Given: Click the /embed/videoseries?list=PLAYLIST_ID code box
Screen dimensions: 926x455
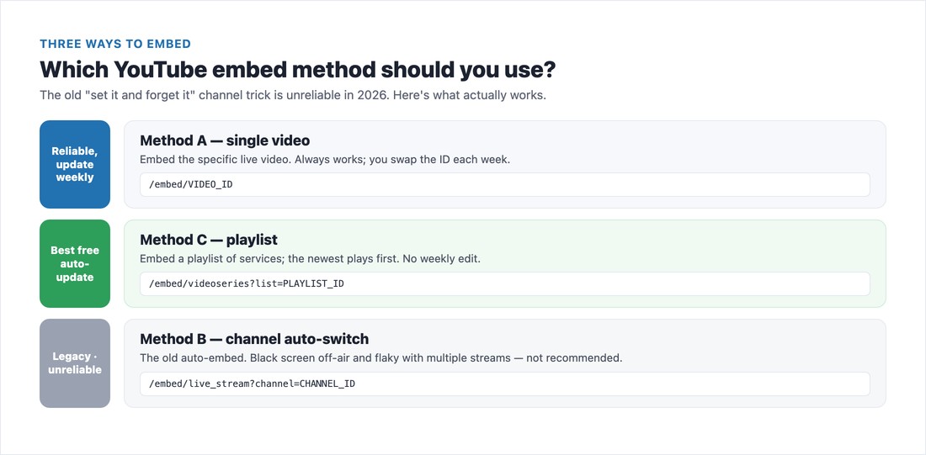Looking at the screenshot, I should (505, 284).
